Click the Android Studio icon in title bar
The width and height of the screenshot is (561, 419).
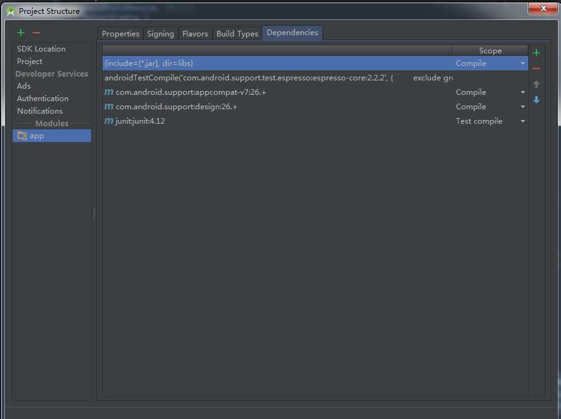click(x=11, y=11)
